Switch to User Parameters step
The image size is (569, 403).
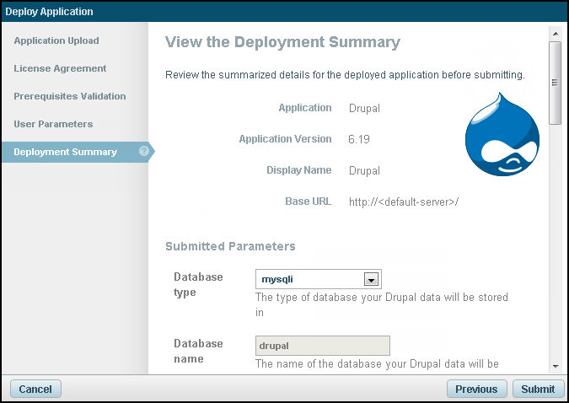coord(53,124)
